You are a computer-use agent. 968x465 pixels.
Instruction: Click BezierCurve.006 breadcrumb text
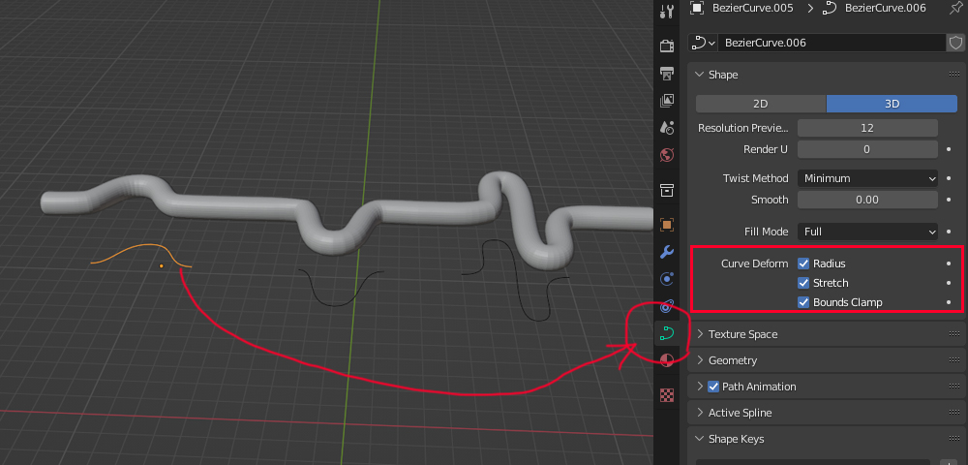click(886, 8)
